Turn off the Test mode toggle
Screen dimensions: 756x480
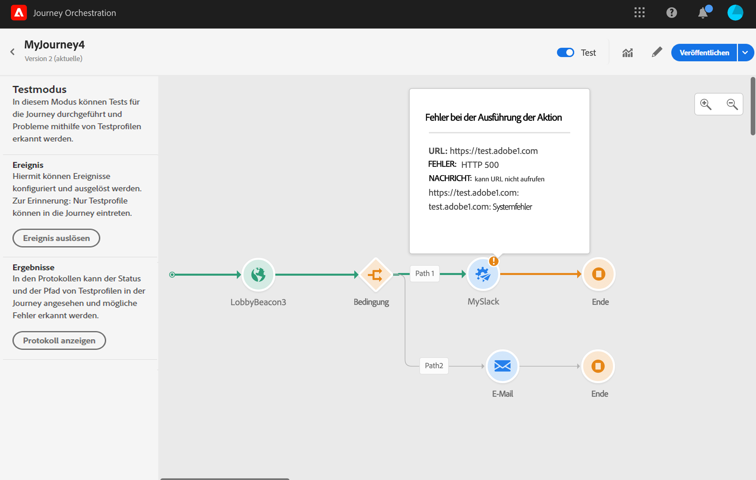click(x=565, y=53)
